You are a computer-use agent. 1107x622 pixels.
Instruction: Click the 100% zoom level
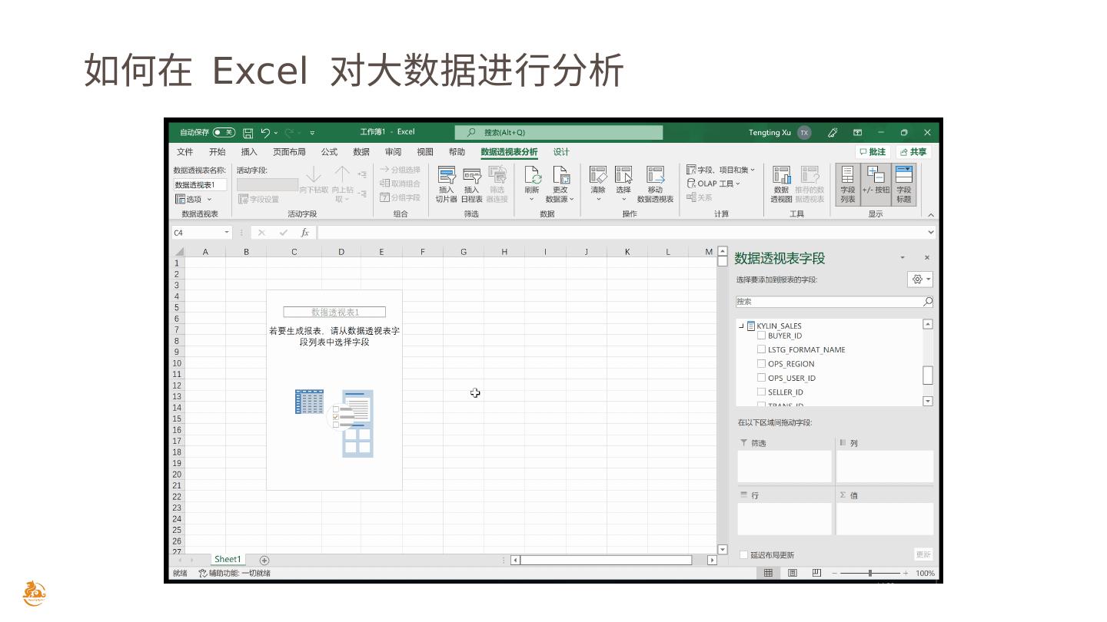(x=925, y=574)
